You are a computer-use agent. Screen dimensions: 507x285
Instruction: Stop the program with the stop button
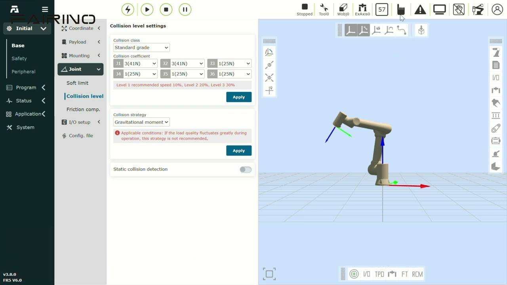166,9
